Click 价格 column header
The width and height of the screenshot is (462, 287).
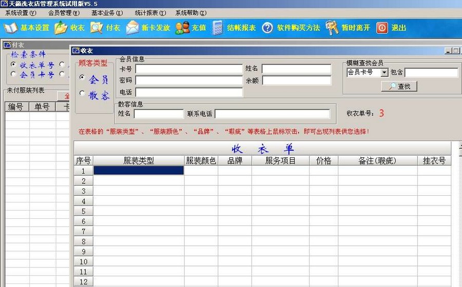324,160
